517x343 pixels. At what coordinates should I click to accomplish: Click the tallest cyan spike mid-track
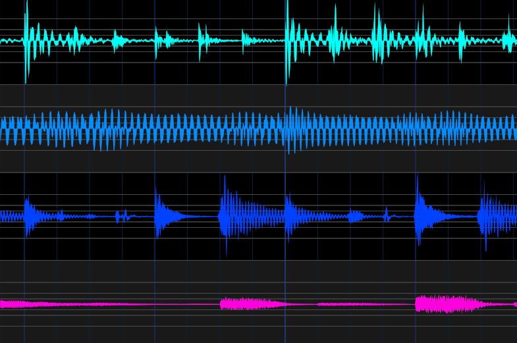[287, 40]
